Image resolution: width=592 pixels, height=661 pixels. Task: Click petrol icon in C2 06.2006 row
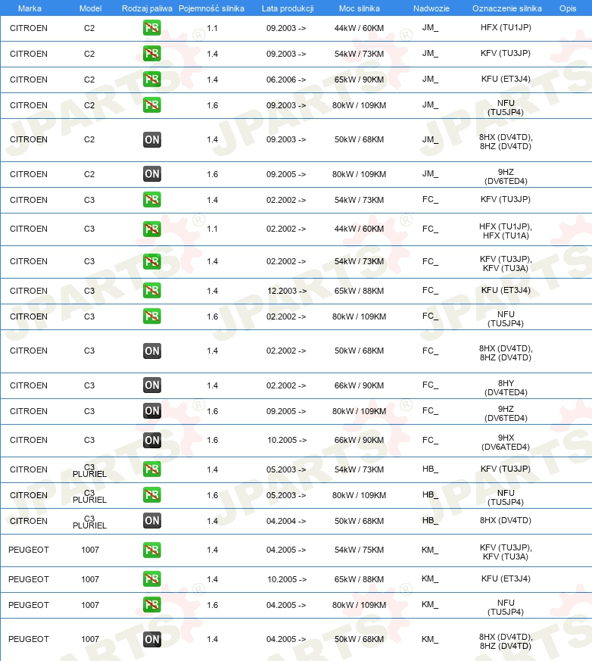point(151,80)
